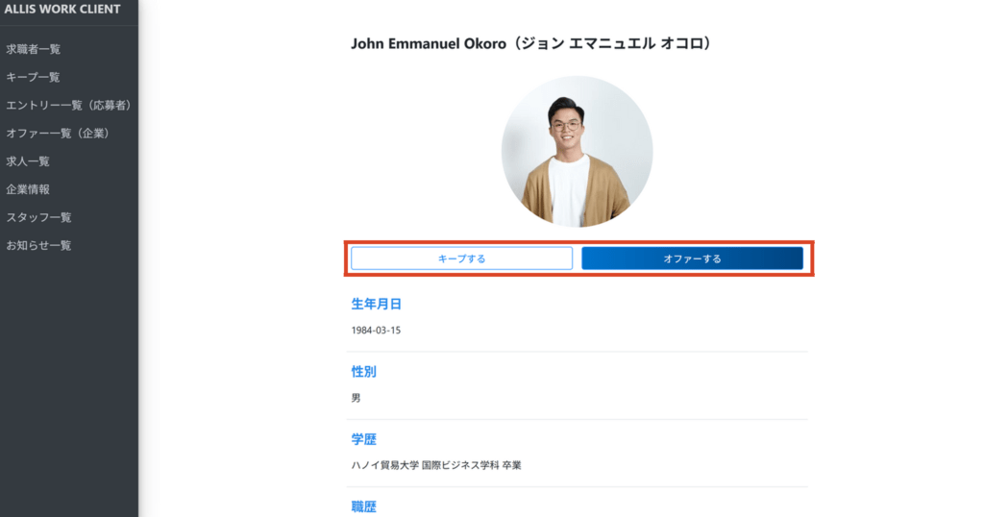Go to キープ一覧 in the sidebar
984x517 pixels.
34,77
